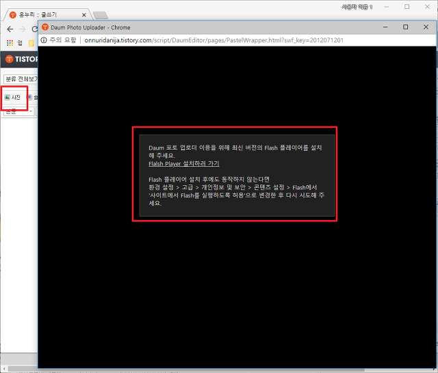The width and height of the screenshot is (438, 373).
Task: Maximize the Daum Photo Uploader popup
Action: (406, 27)
